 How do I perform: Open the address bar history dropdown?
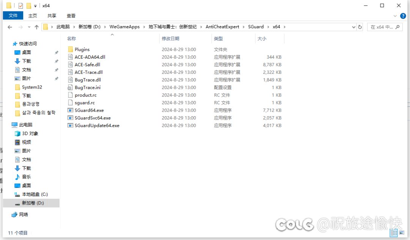[353, 27]
